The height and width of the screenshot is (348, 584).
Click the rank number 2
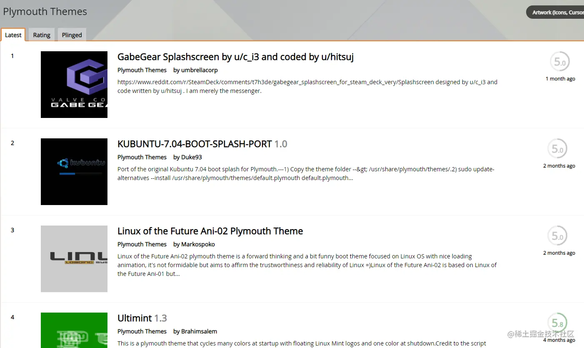pyautogui.click(x=12, y=143)
